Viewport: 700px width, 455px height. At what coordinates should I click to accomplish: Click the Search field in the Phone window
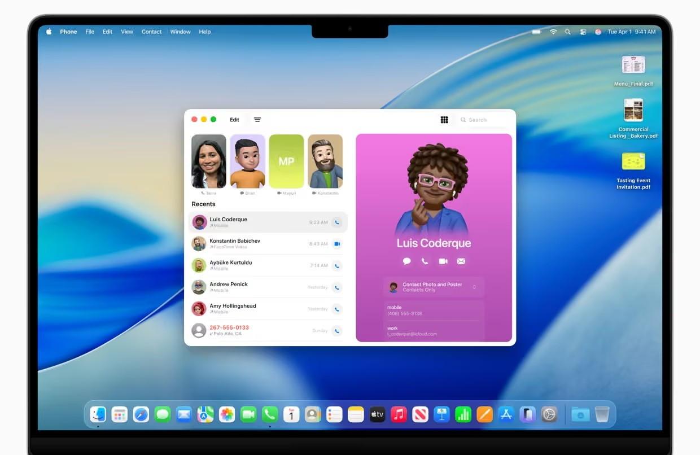(482, 120)
